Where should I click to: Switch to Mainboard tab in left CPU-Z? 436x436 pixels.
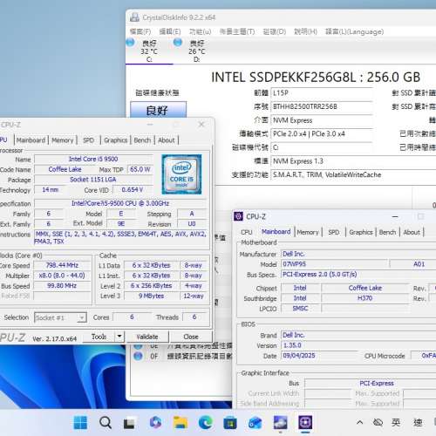point(31,140)
